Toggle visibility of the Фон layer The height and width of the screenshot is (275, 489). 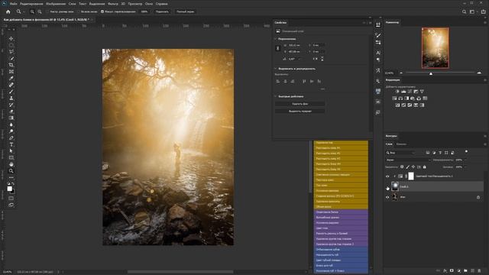pos(387,197)
